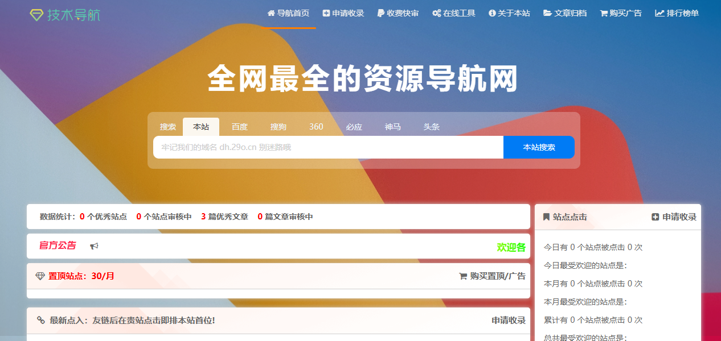This screenshot has height=341, width=721.
Task: Click the diamond icon next to 置顶站点
Action: tap(40, 276)
